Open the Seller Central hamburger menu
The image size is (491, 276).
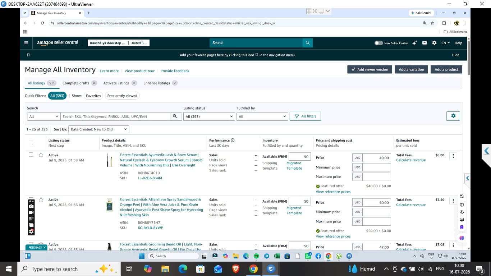pos(26,43)
